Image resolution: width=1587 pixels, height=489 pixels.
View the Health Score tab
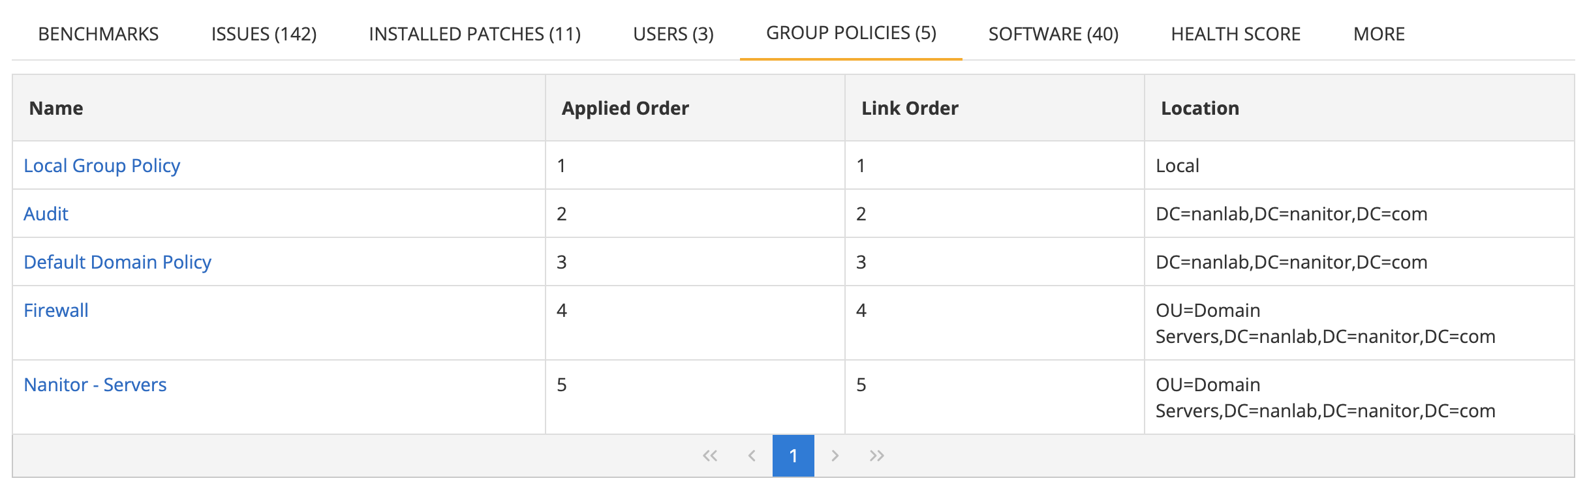1235,34
